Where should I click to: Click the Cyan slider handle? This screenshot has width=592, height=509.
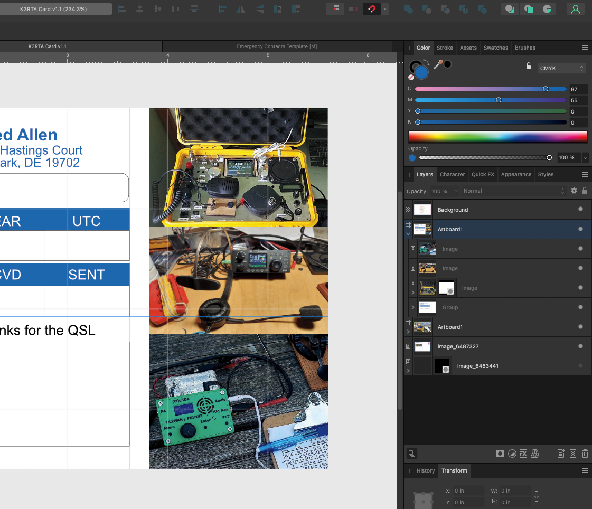pyautogui.click(x=546, y=89)
